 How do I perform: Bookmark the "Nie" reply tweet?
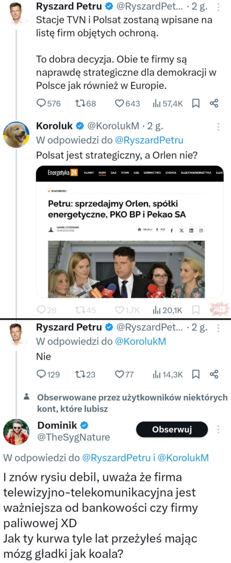196,374
